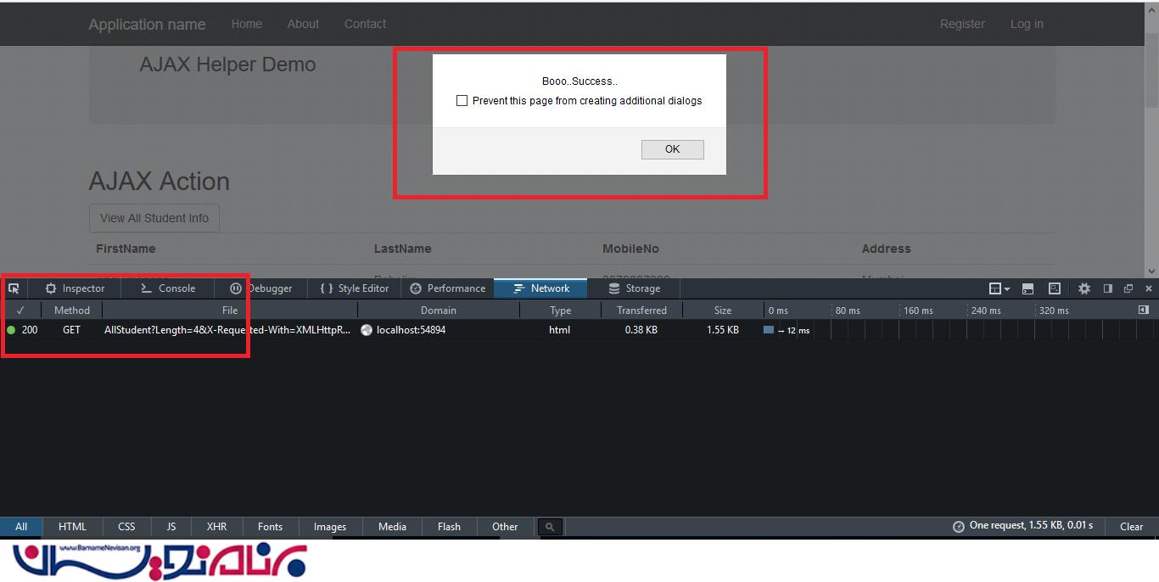1159x582 pixels.
Task: Click the Log in link
Action: point(1027,24)
